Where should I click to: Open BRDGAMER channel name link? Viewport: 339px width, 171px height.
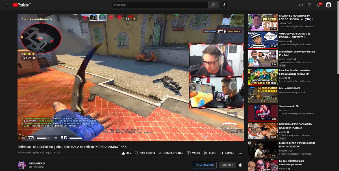point(35,163)
